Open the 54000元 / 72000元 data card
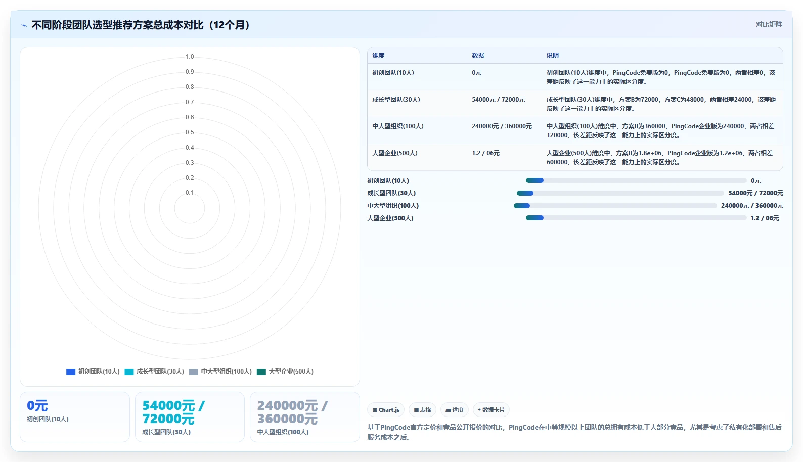The height and width of the screenshot is (462, 803). pos(190,417)
